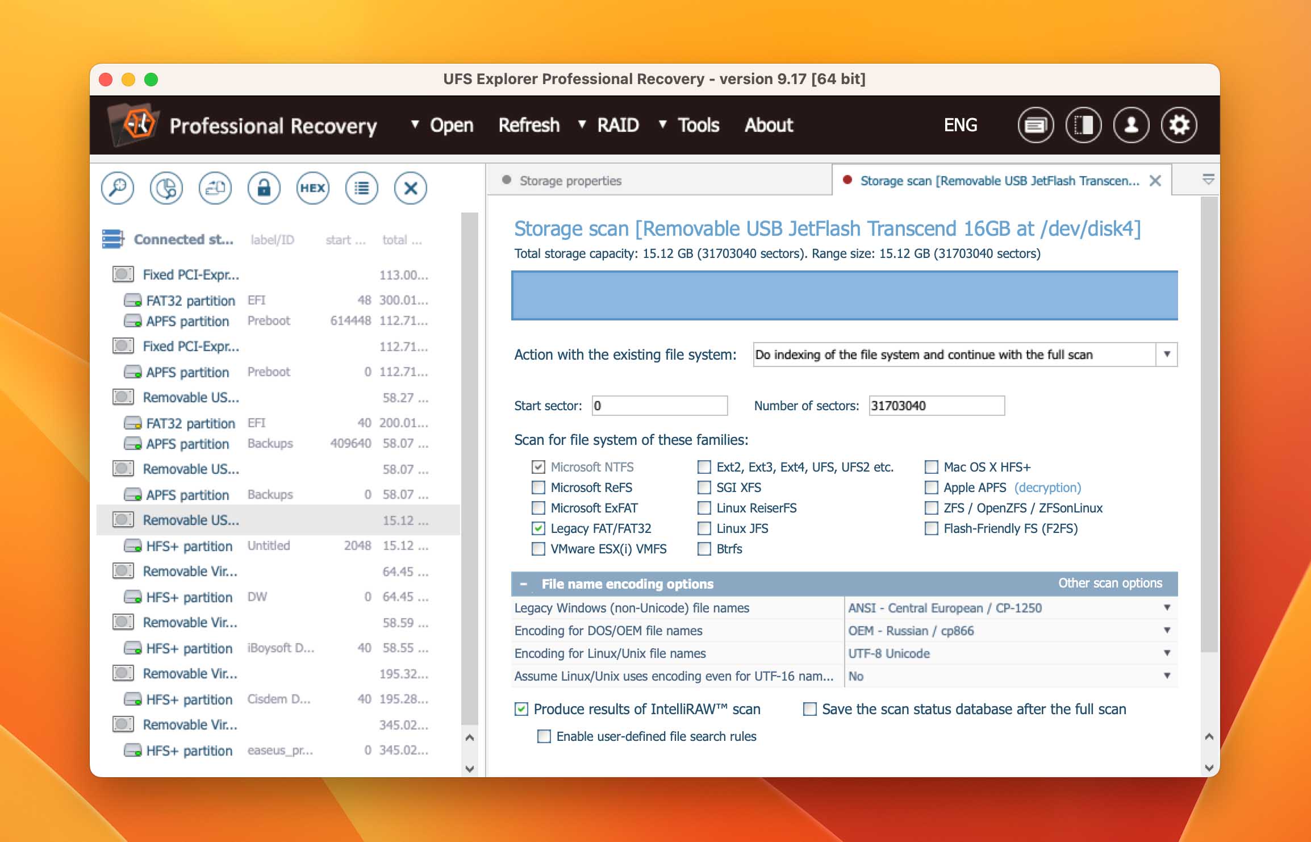Click the disk image save icon

(x=215, y=188)
